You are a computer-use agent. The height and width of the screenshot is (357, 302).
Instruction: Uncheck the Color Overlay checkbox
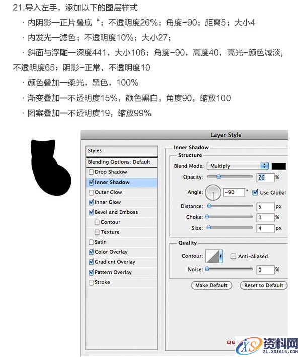click(x=91, y=252)
